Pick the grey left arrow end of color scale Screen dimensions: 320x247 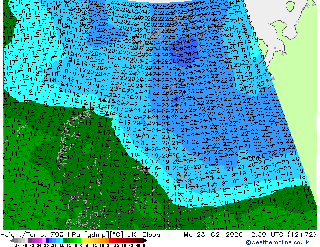[12, 240]
